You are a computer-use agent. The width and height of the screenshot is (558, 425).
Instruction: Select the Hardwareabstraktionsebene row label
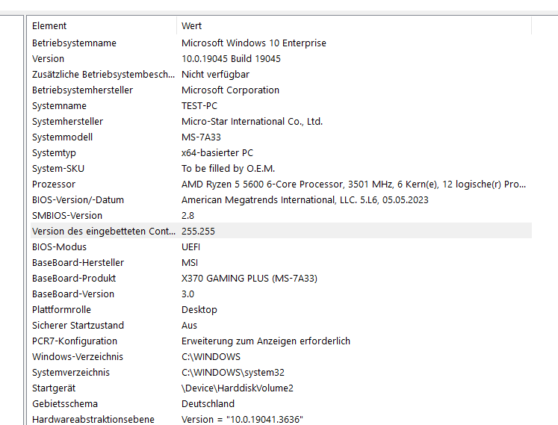click(93, 419)
